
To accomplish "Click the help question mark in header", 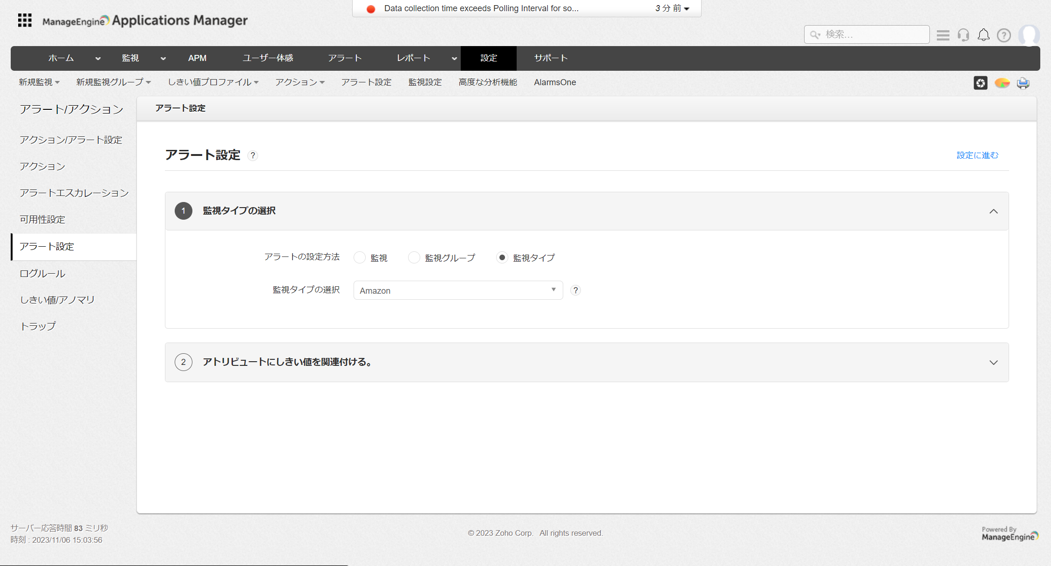I will [x=1003, y=35].
